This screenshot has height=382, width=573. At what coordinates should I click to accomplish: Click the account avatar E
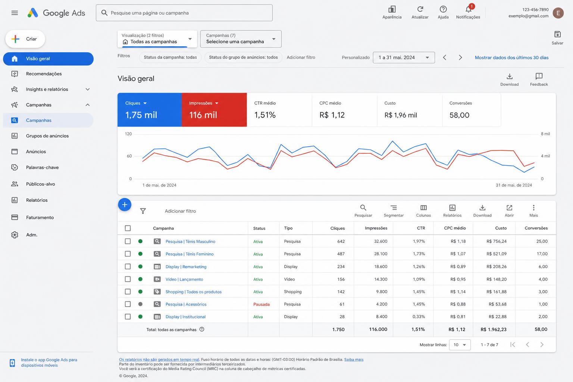558,13
